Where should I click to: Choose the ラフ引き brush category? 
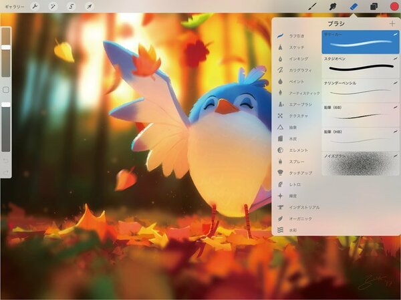coord(291,36)
